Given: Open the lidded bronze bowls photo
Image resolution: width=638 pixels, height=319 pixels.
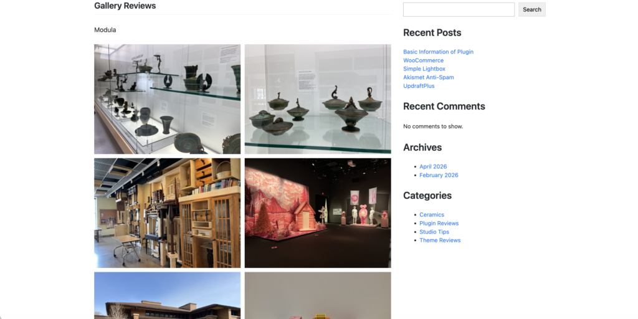Looking at the screenshot, I should (x=318, y=99).
